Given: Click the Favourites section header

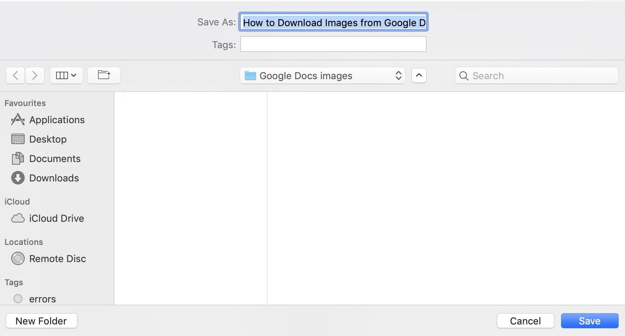Looking at the screenshot, I should [x=25, y=103].
